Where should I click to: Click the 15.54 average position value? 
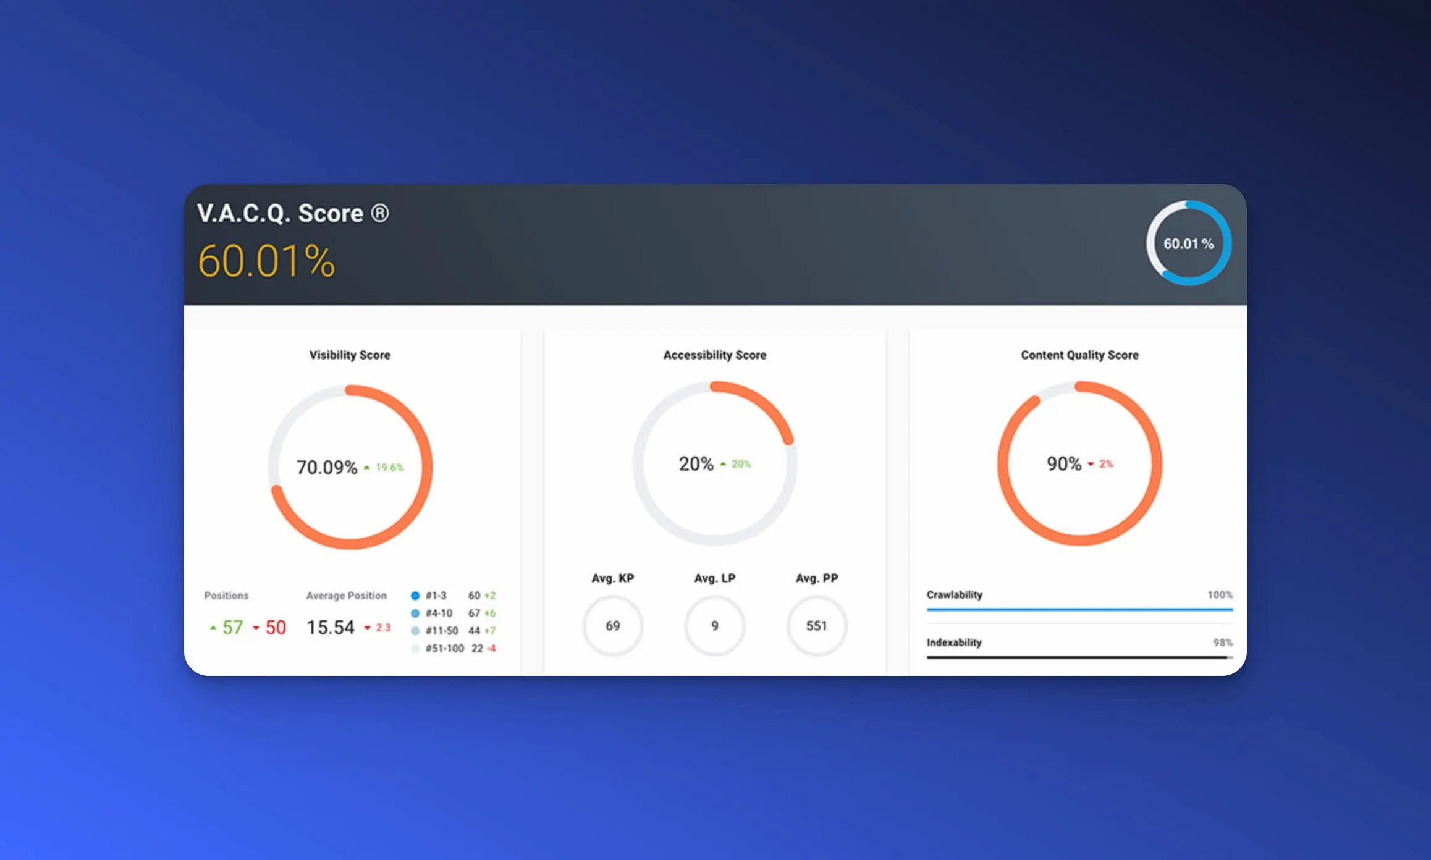click(x=331, y=627)
